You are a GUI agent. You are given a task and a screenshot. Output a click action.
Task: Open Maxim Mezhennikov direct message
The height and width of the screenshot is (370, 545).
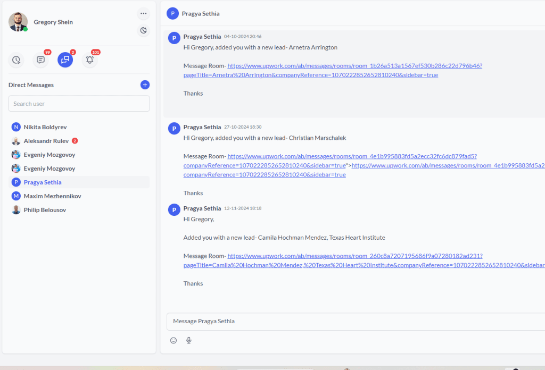[52, 196]
